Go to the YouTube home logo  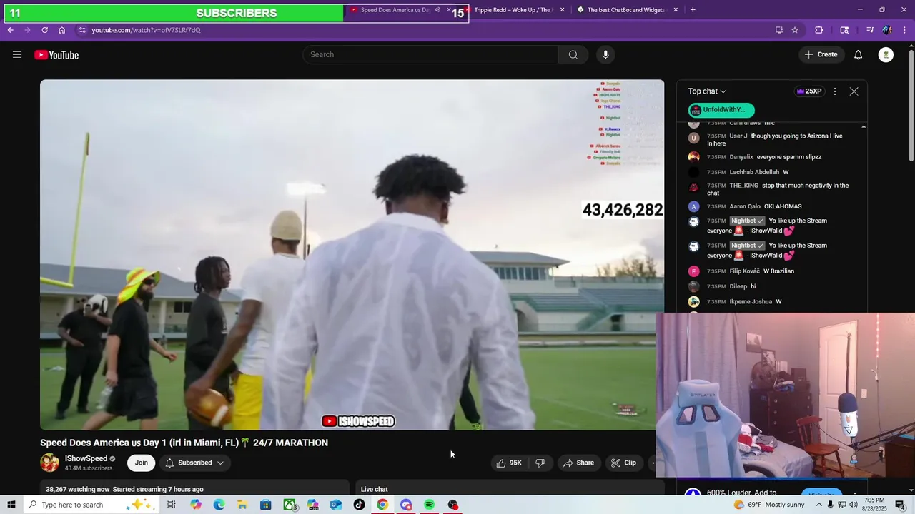(56, 55)
